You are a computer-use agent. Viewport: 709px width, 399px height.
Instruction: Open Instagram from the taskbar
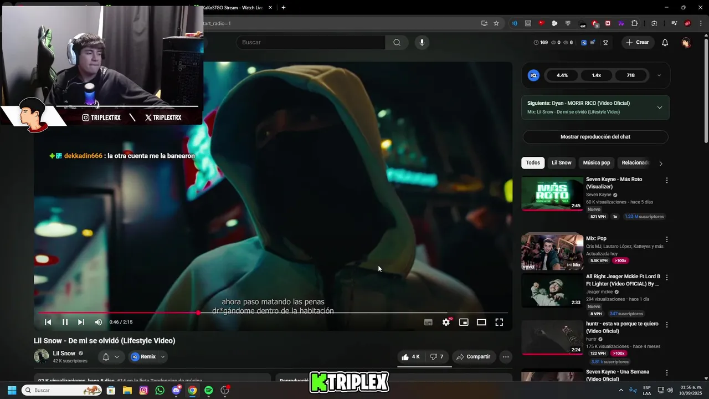coord(143,390)
